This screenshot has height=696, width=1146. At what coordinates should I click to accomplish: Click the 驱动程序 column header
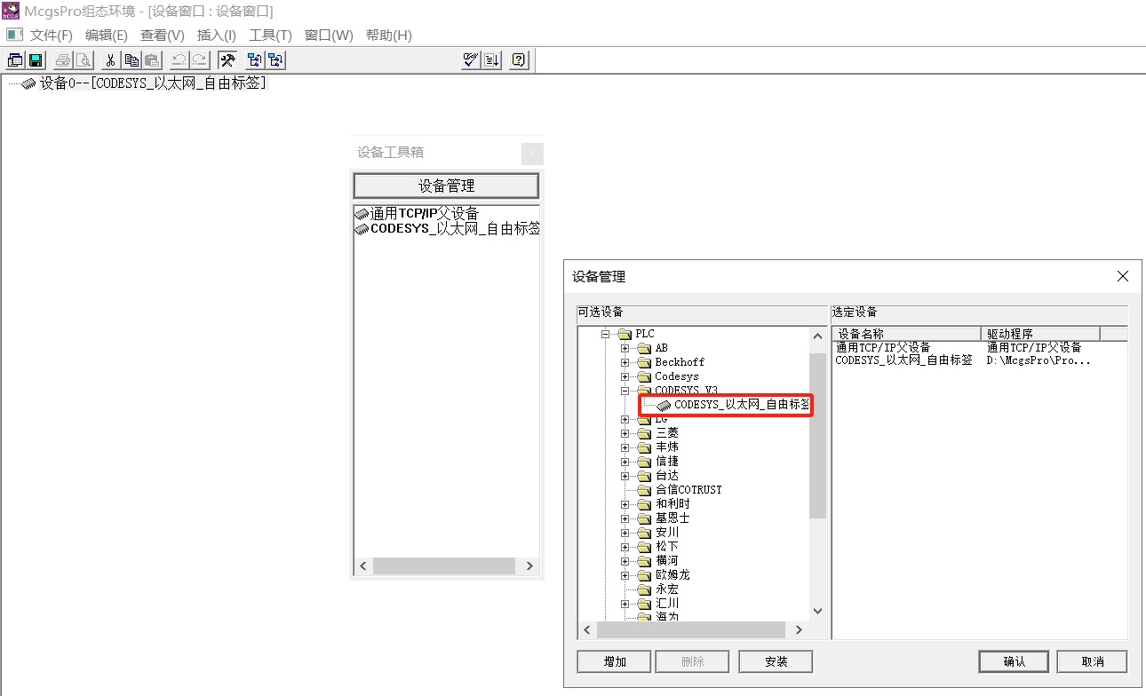[1040, 334]
